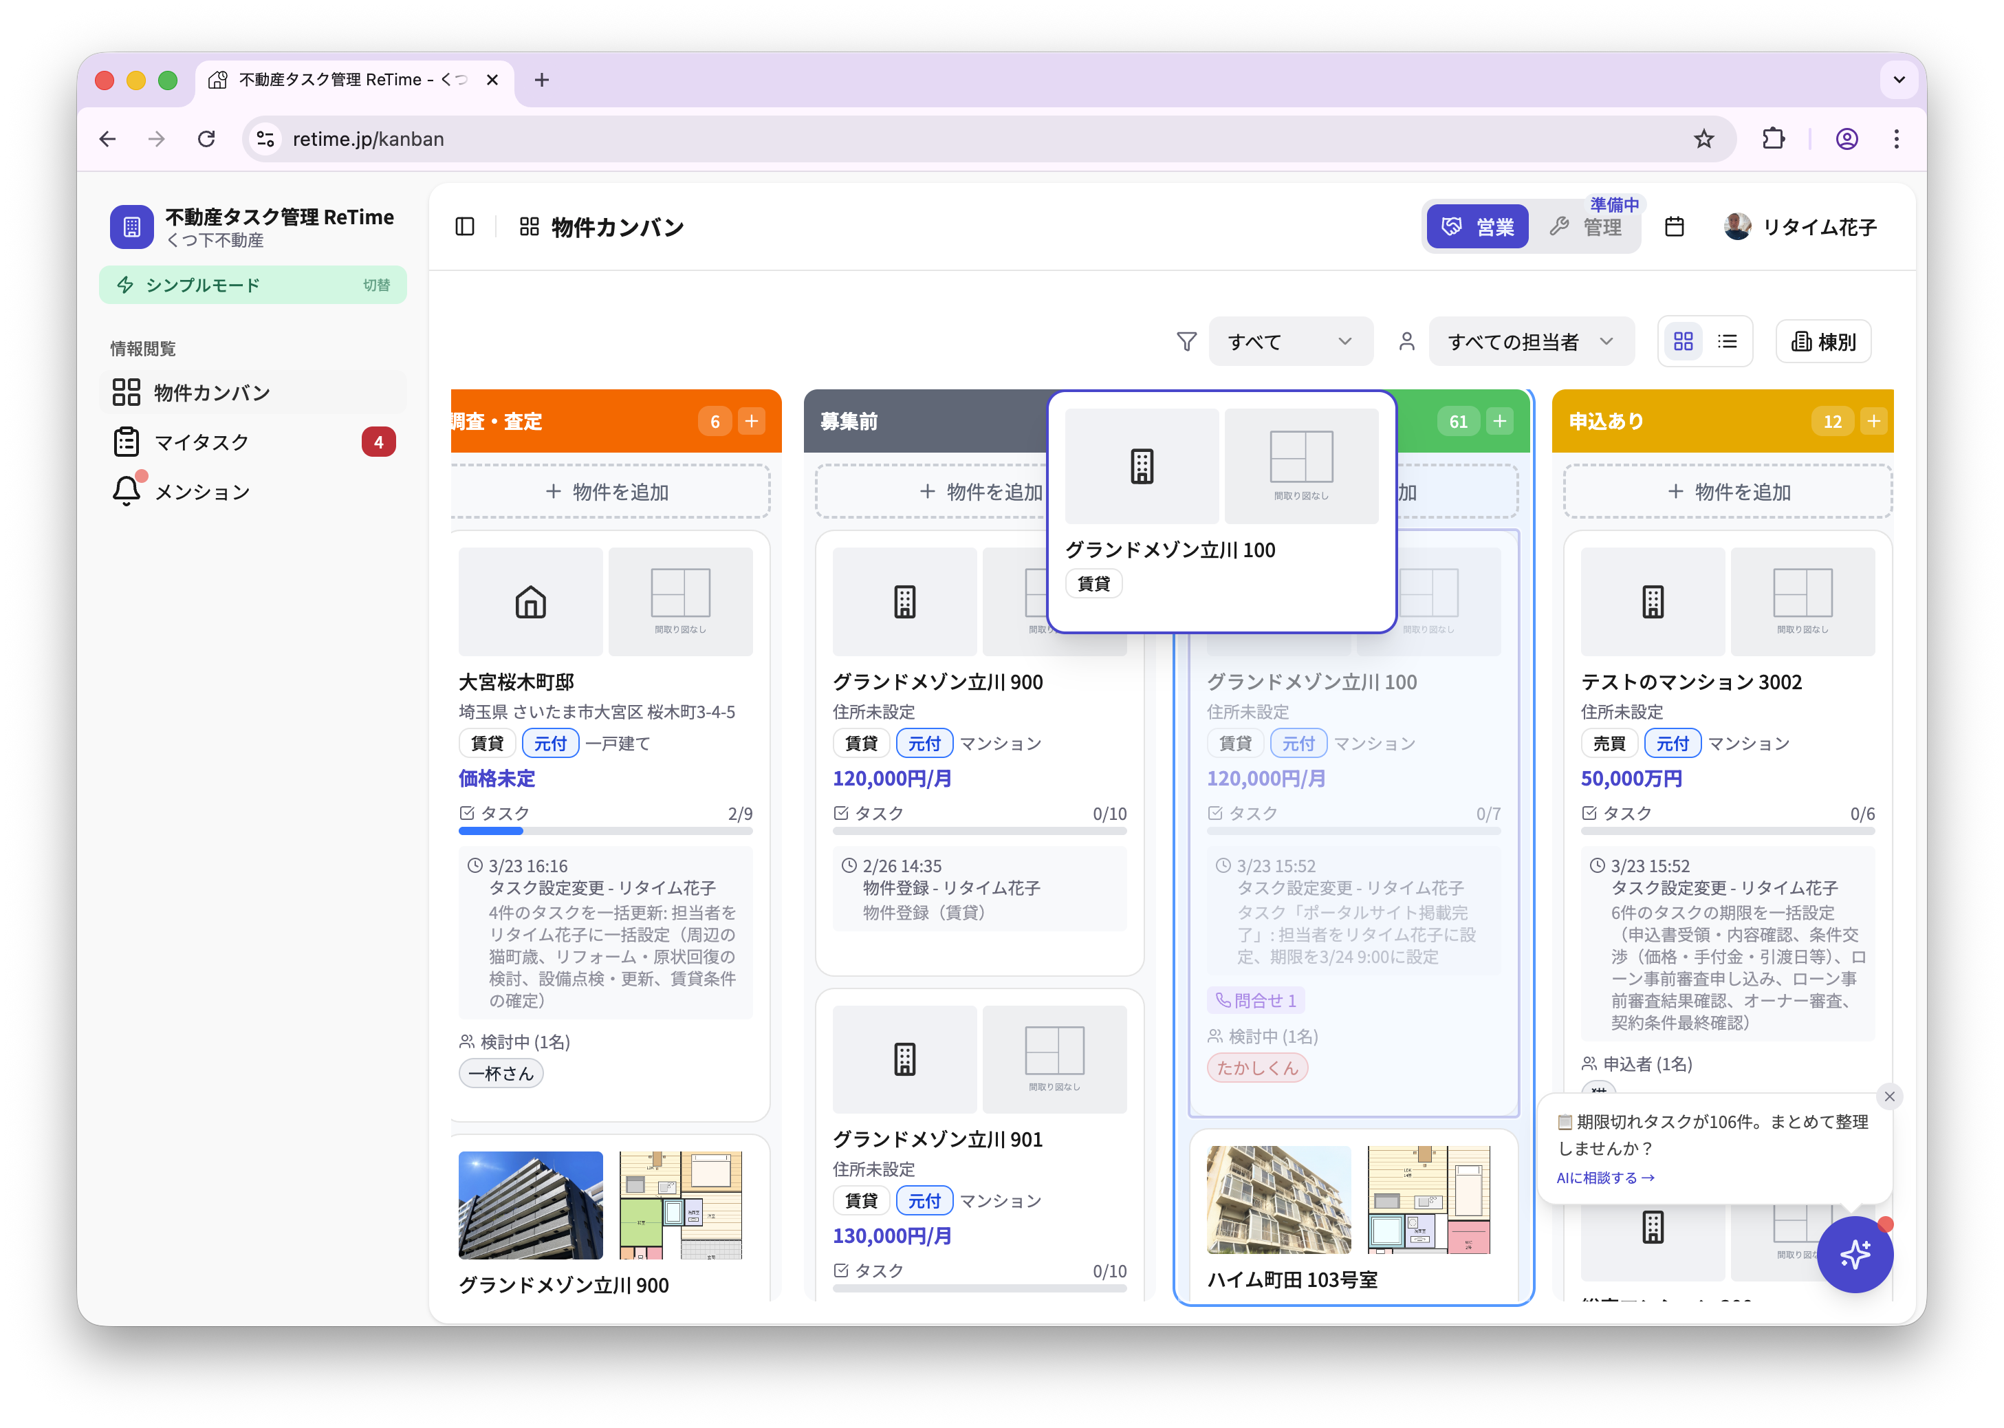The height and width of the screenshot is (1428, 2004).
Task: Click the site info icon in address bar
Action: pos(265,139)
